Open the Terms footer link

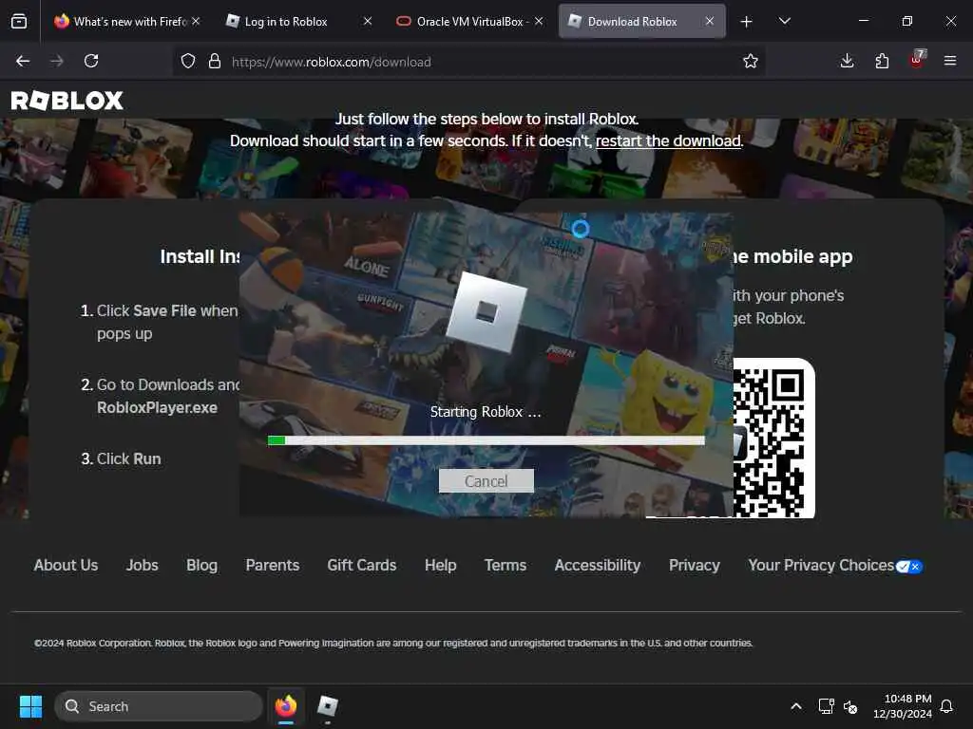tap(506, 566)
